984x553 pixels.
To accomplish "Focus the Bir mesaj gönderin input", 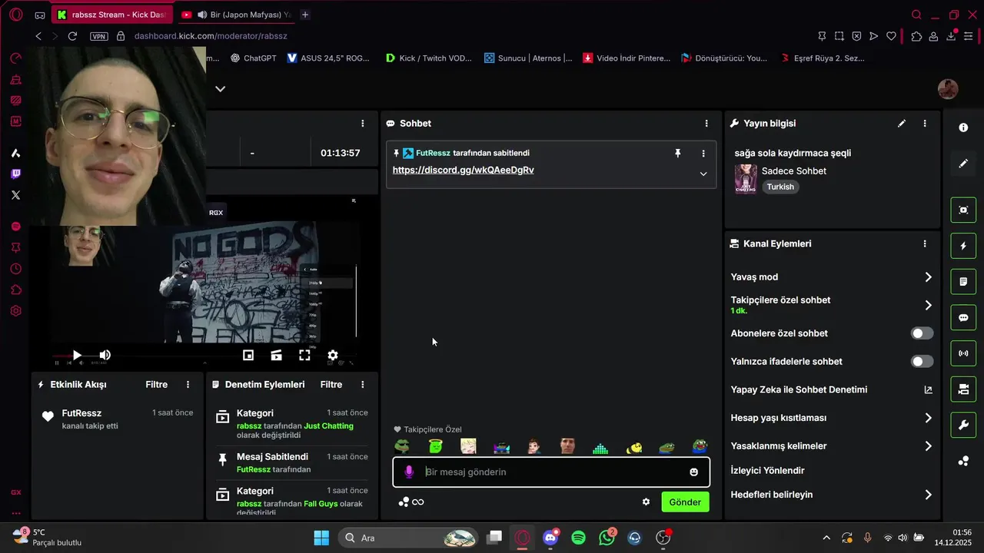I will coord(551,472).
